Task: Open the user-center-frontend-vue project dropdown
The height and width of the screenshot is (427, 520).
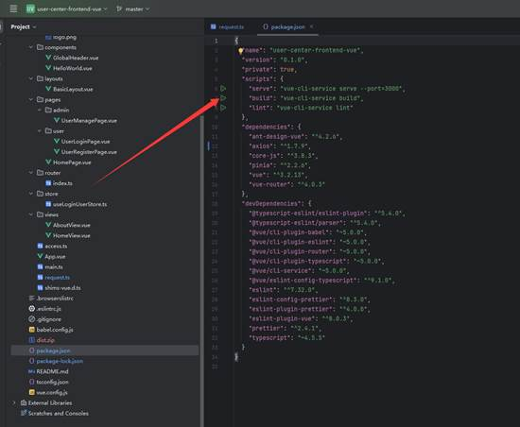Action: (67, 9)
